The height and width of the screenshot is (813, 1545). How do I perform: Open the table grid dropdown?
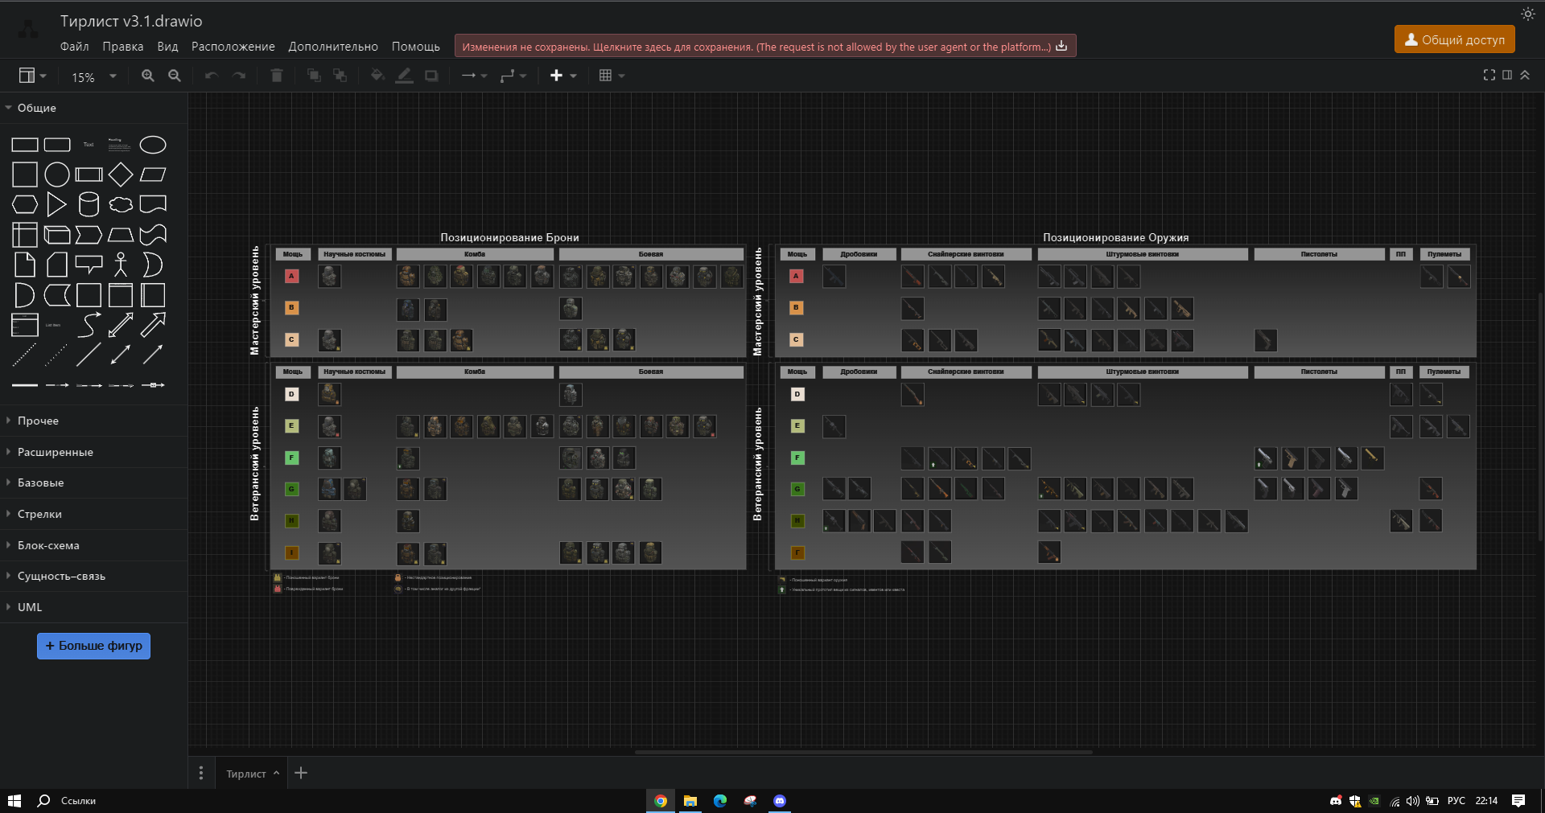(612, 76)
